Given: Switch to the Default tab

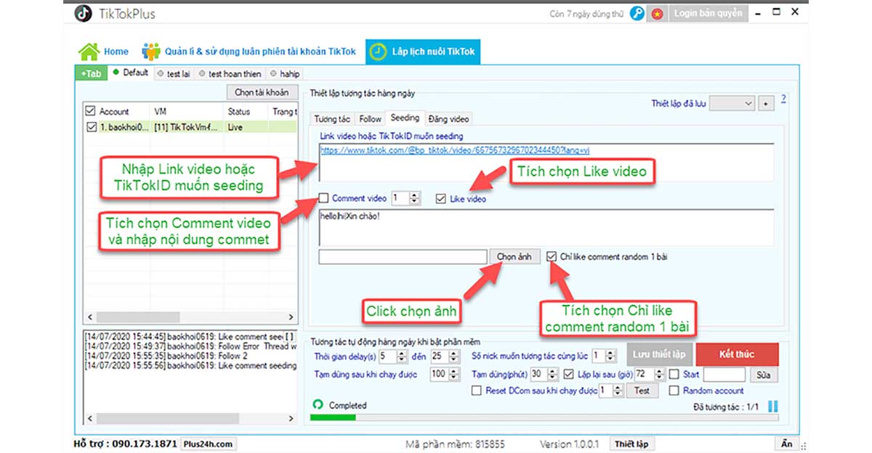Looking at the screenshot, I should (131, 73).
